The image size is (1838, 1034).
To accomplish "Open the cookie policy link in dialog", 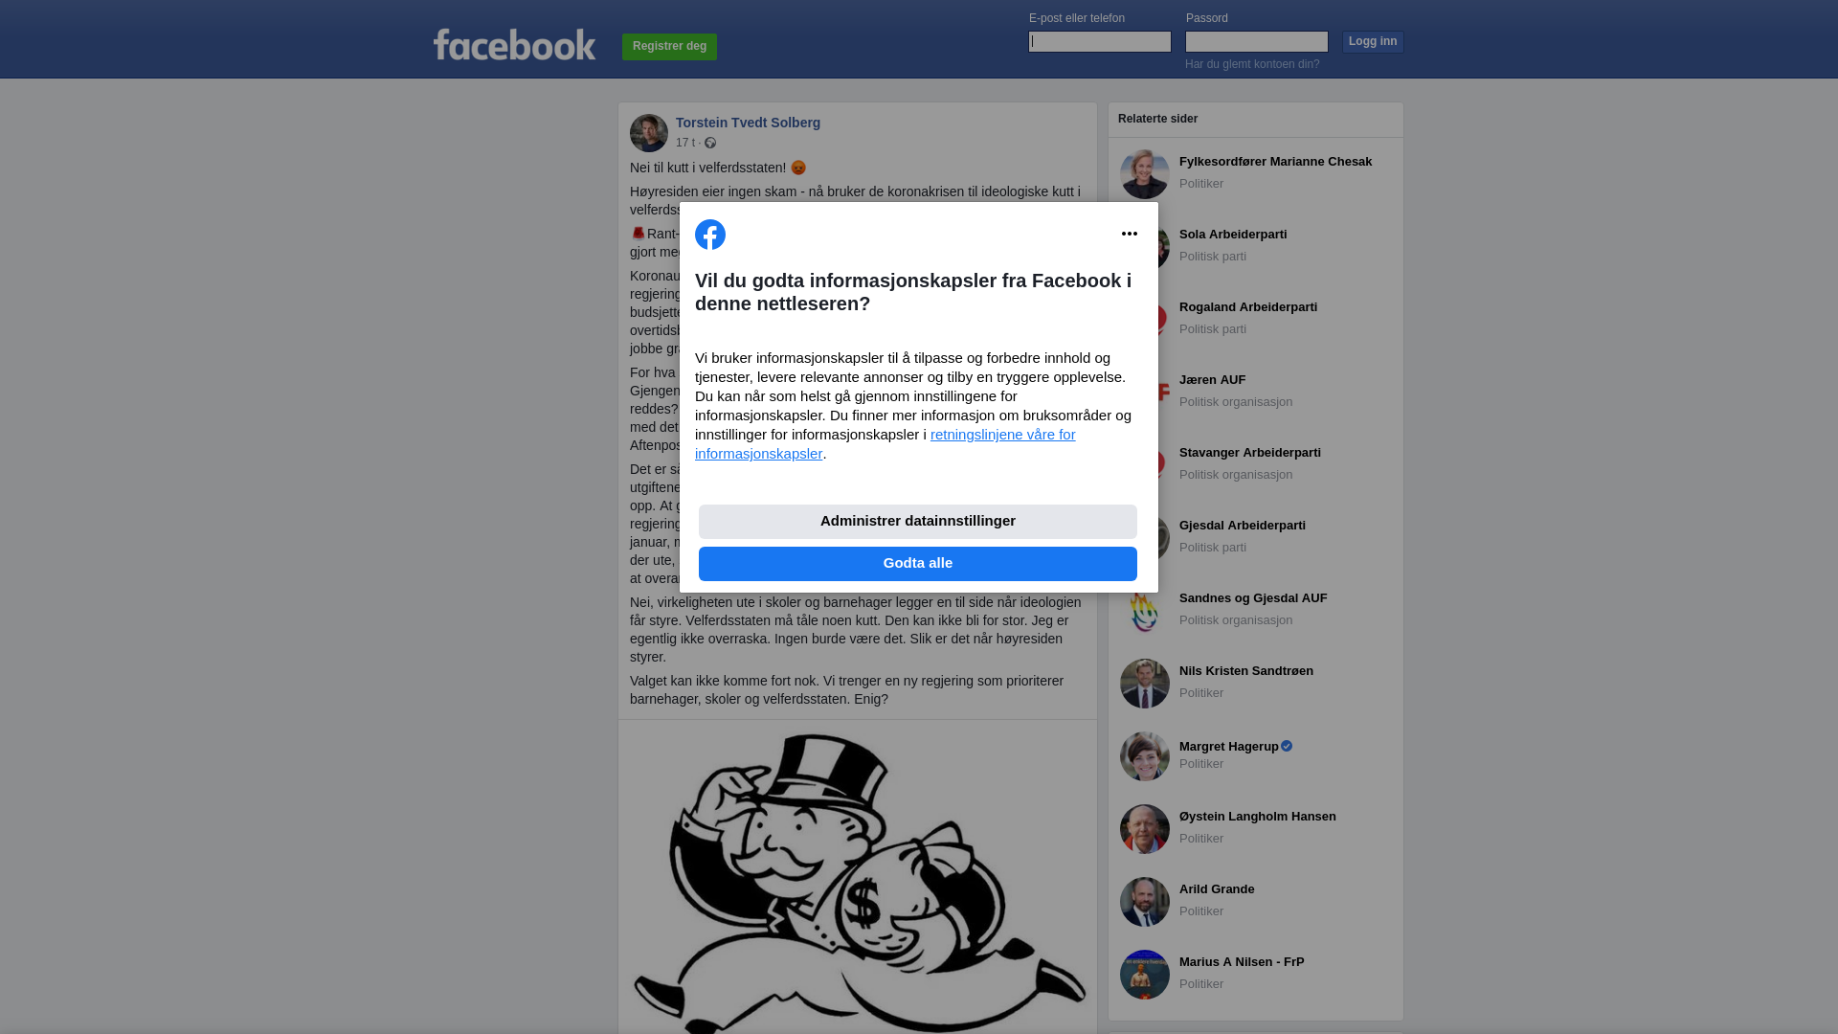I will 885,444.
